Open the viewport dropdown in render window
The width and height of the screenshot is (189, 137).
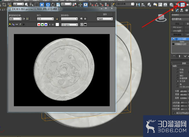pyautogui.click(x=45, y=19)
